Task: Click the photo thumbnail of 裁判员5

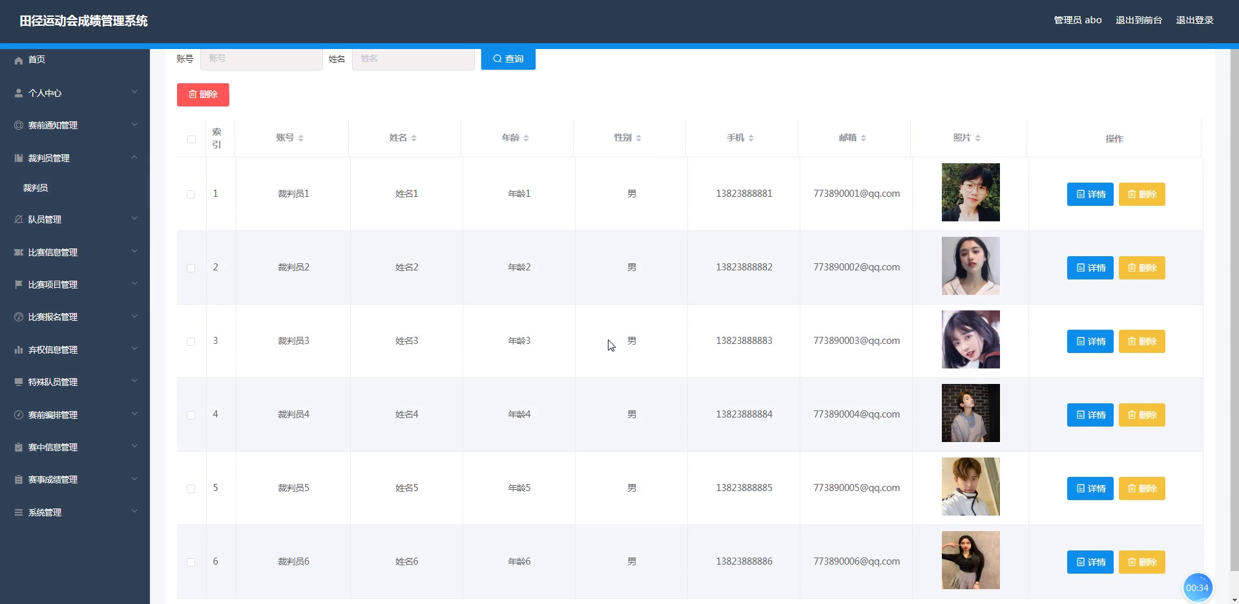Action: (x=971, y=487)
